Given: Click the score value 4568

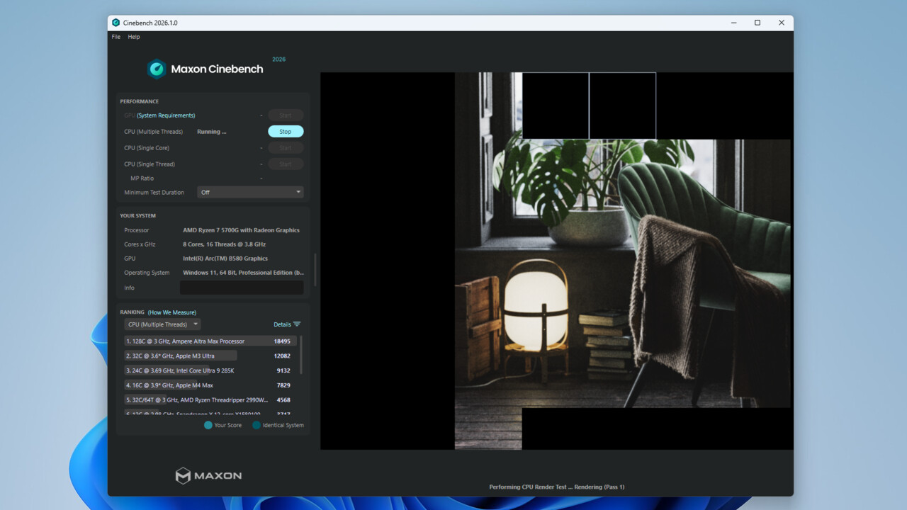Looking at the screenshot, I should 283,400.
